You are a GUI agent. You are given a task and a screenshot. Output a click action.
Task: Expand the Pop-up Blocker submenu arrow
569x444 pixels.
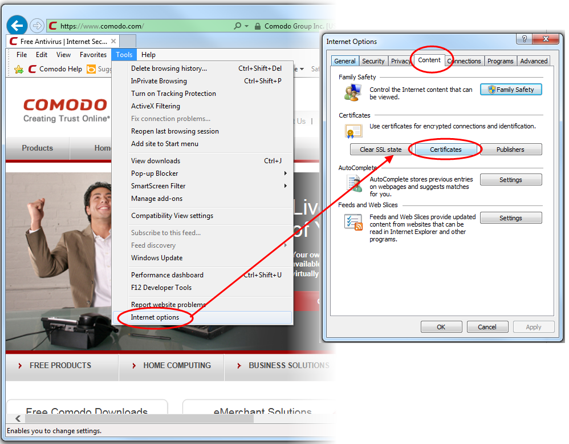286,173
